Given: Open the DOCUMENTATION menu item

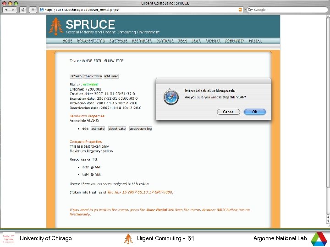Looking at the screenshot, I should (91, 41).
